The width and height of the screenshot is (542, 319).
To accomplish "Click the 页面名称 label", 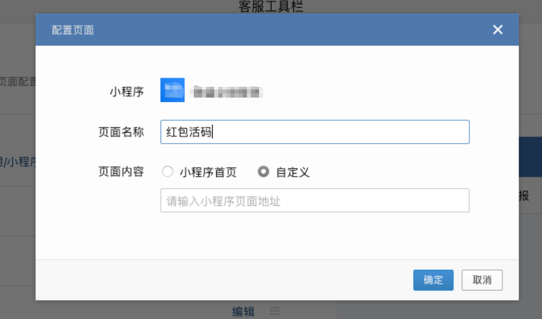I will [x=121, y=132].
